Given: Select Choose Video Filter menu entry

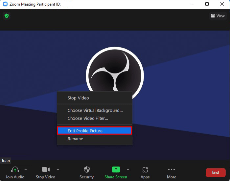Looking at the screenshot, I should (x=95, y=118).
